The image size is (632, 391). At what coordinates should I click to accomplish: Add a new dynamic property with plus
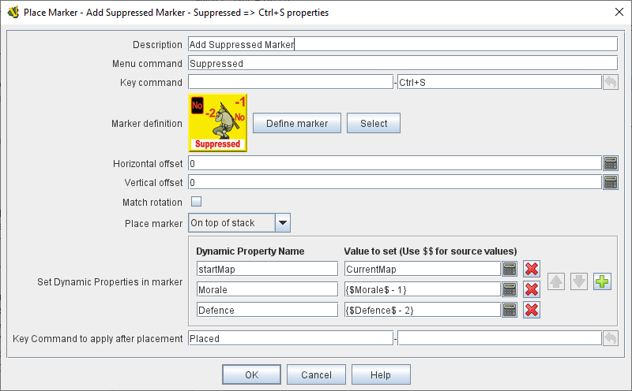pos(603,281)
